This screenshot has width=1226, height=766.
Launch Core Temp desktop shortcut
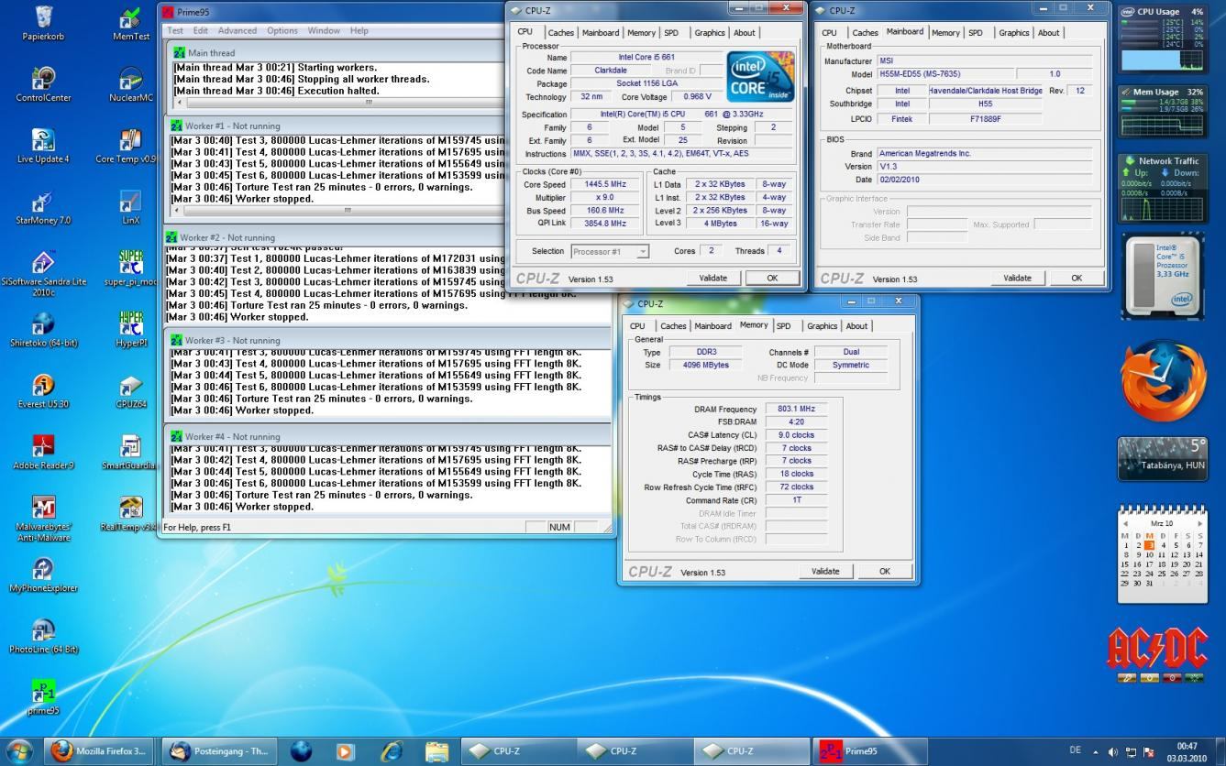tap(127, 146)
